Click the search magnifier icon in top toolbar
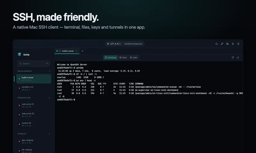This screenshot has height=153, width=256. (x=217, y=44)
